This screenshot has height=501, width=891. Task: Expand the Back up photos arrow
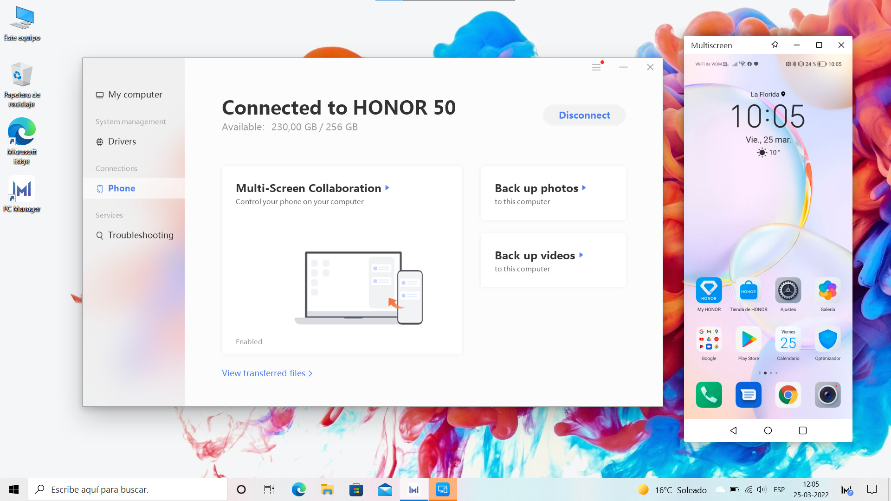[584, 188]
